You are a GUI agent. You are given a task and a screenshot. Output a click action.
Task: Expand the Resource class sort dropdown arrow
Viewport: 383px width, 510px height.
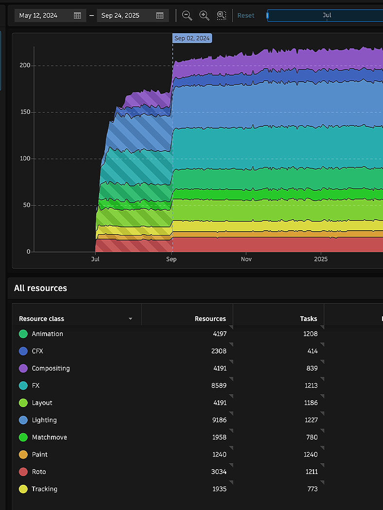click(130, 319)
